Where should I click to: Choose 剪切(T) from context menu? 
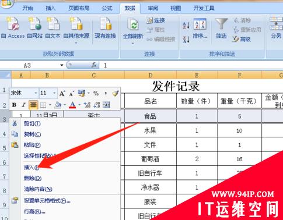pos(65,123)
